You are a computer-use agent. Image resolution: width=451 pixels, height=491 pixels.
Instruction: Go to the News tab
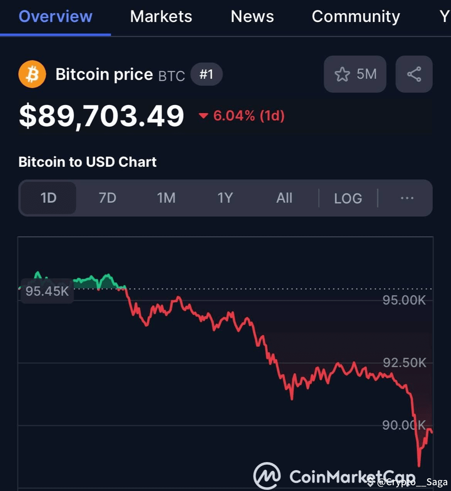tap(252, 16)
